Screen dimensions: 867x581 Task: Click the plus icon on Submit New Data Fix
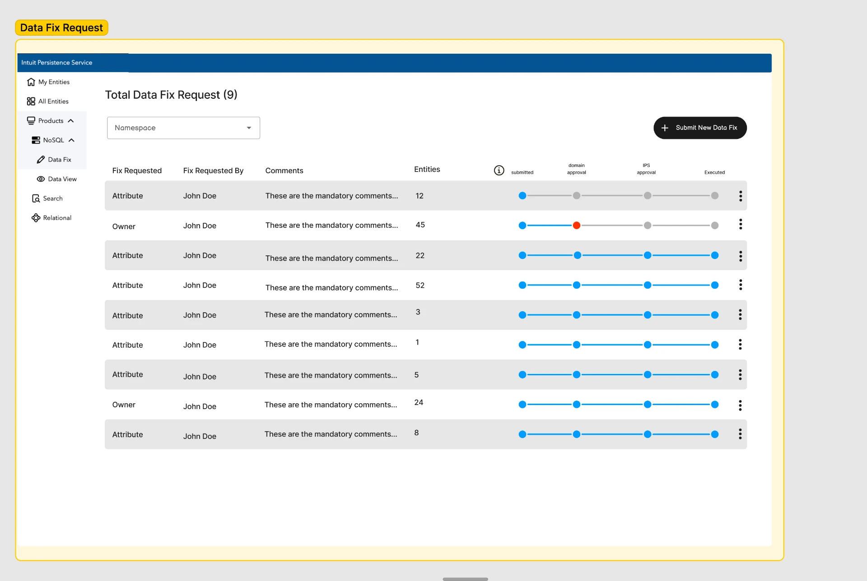[x=665, y=128]
